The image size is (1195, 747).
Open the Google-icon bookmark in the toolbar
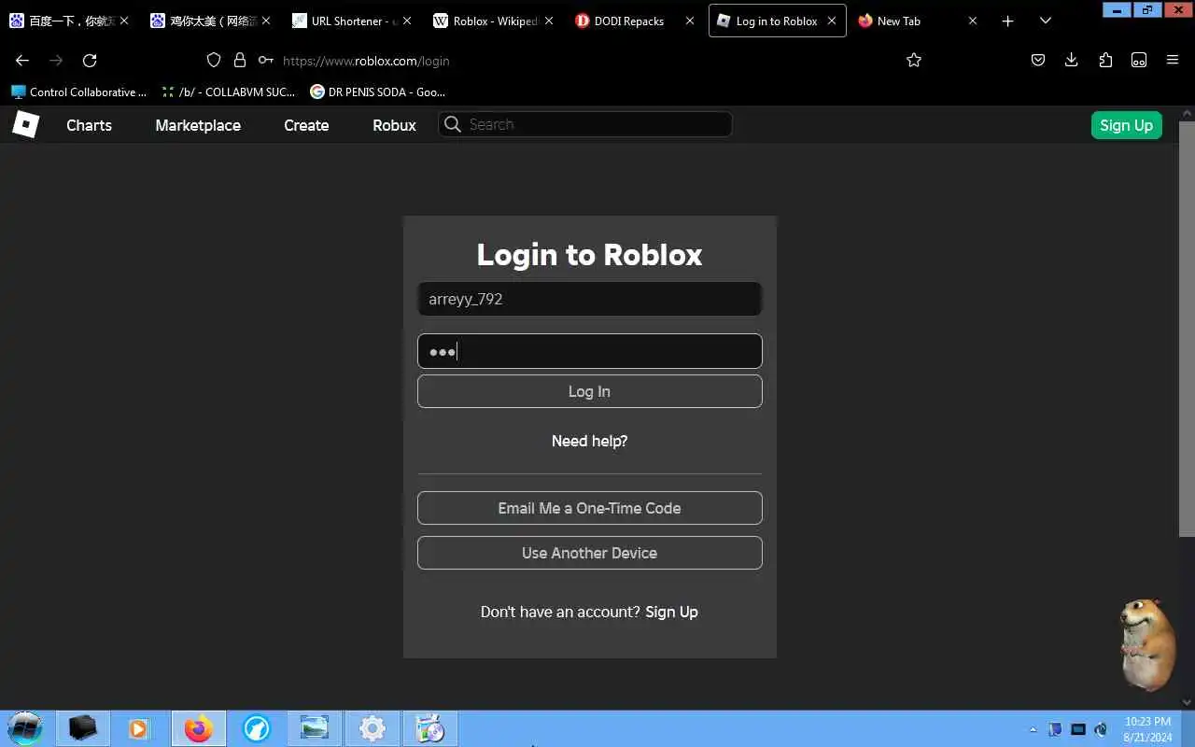coord(377,92)
